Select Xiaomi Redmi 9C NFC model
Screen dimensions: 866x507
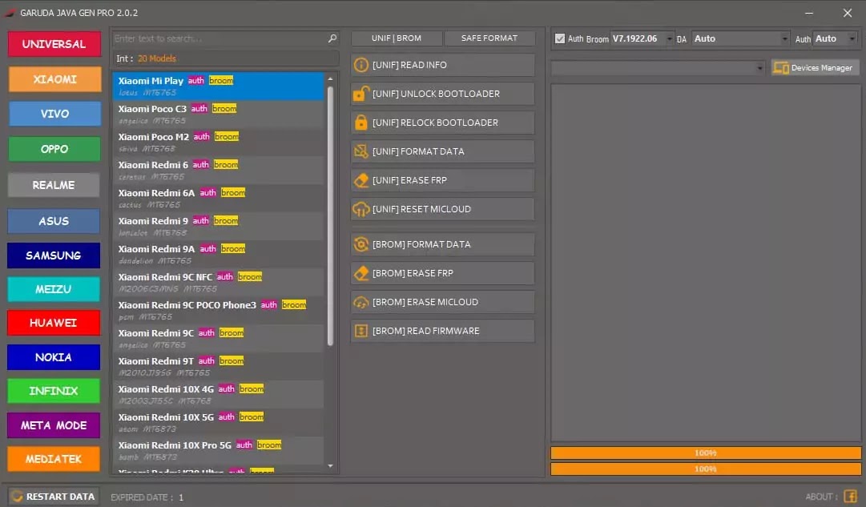(x=218, y=283)
